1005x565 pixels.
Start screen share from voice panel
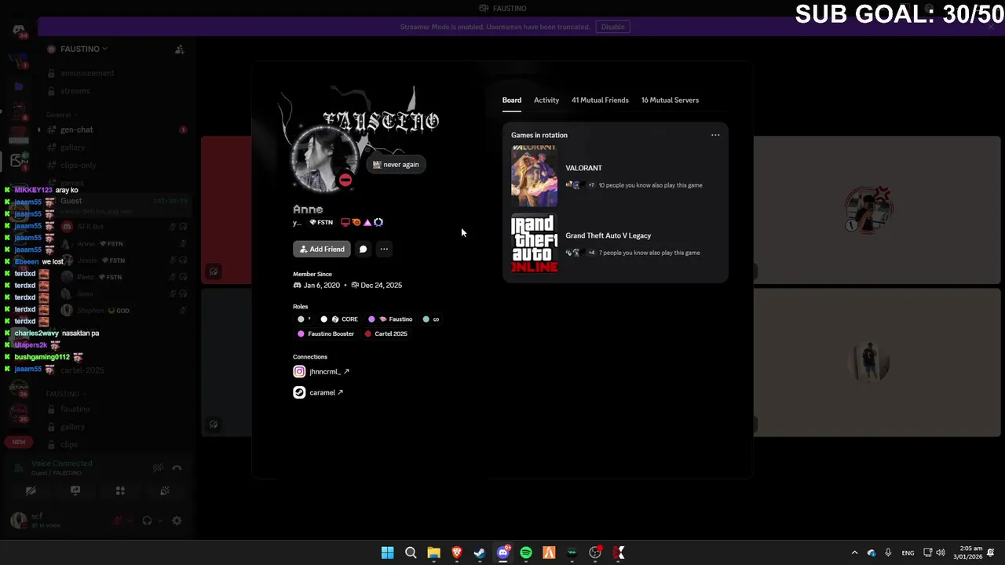75,490
